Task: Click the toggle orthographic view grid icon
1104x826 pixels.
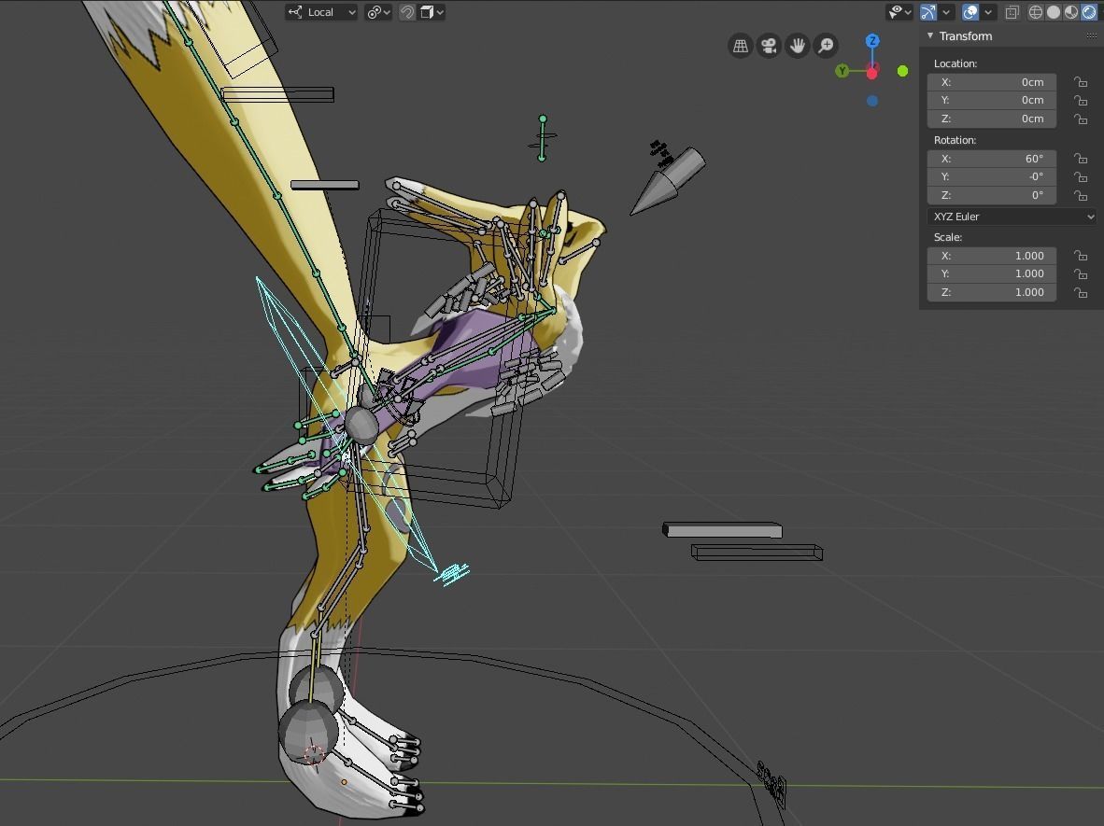Action: (740, 45)
